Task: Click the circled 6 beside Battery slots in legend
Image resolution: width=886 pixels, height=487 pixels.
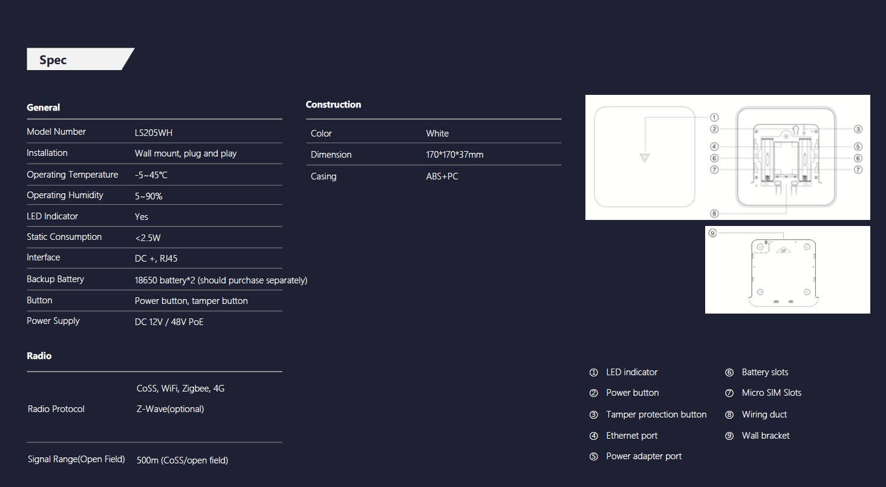Action: pos(729,373)
